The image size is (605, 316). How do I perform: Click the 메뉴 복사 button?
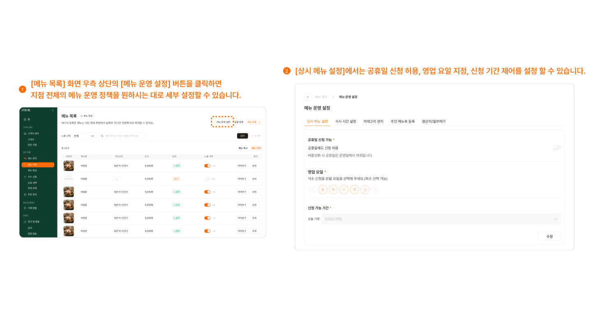click(243, 148)
